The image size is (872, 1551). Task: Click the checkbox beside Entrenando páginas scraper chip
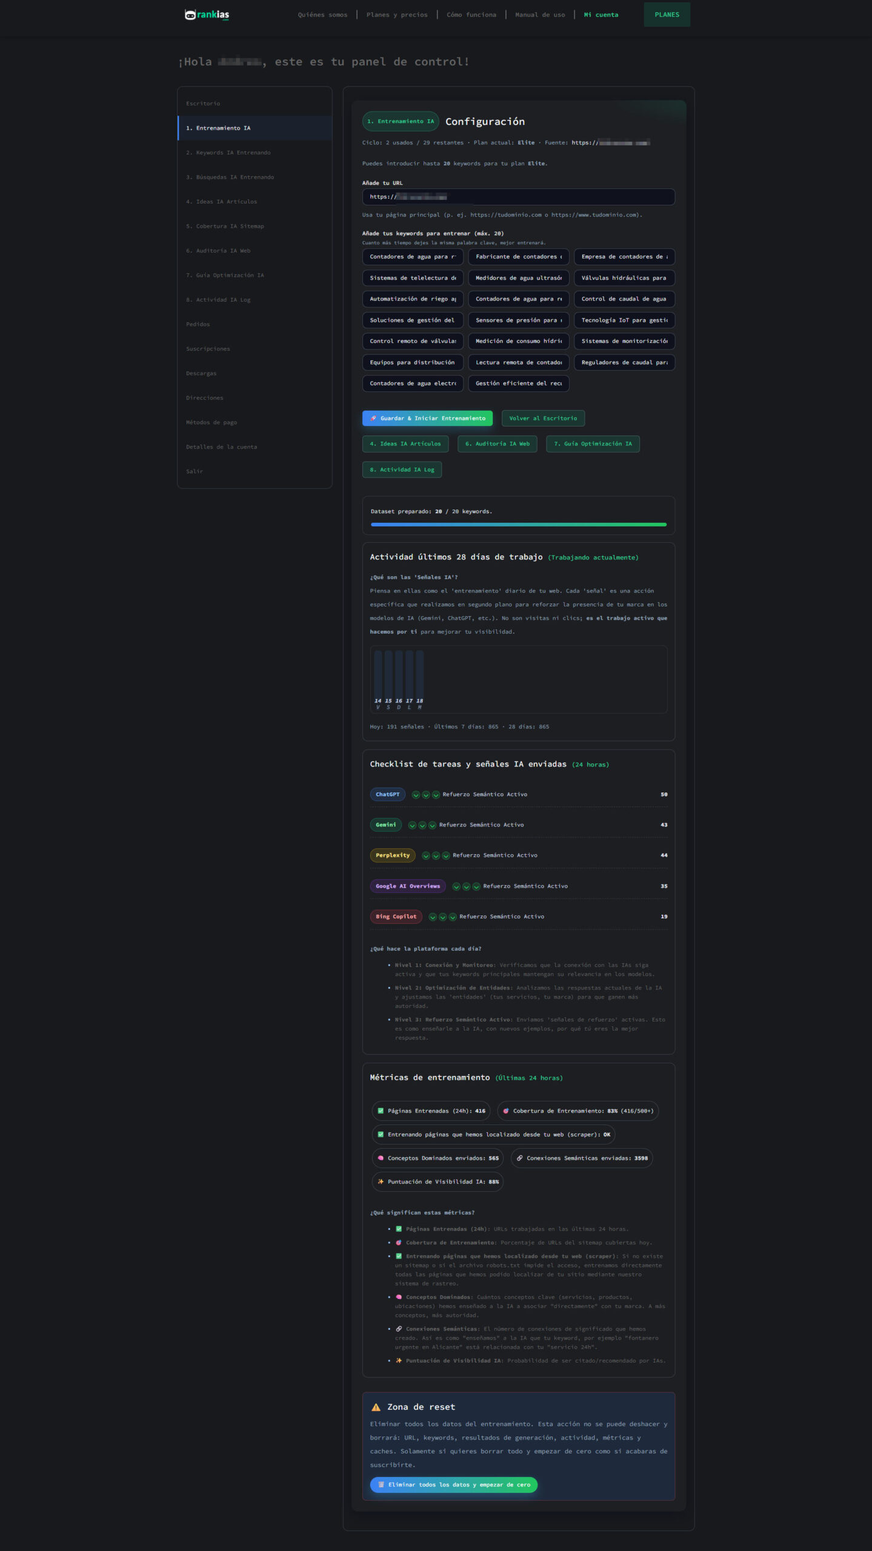(x=381, y=1134)
